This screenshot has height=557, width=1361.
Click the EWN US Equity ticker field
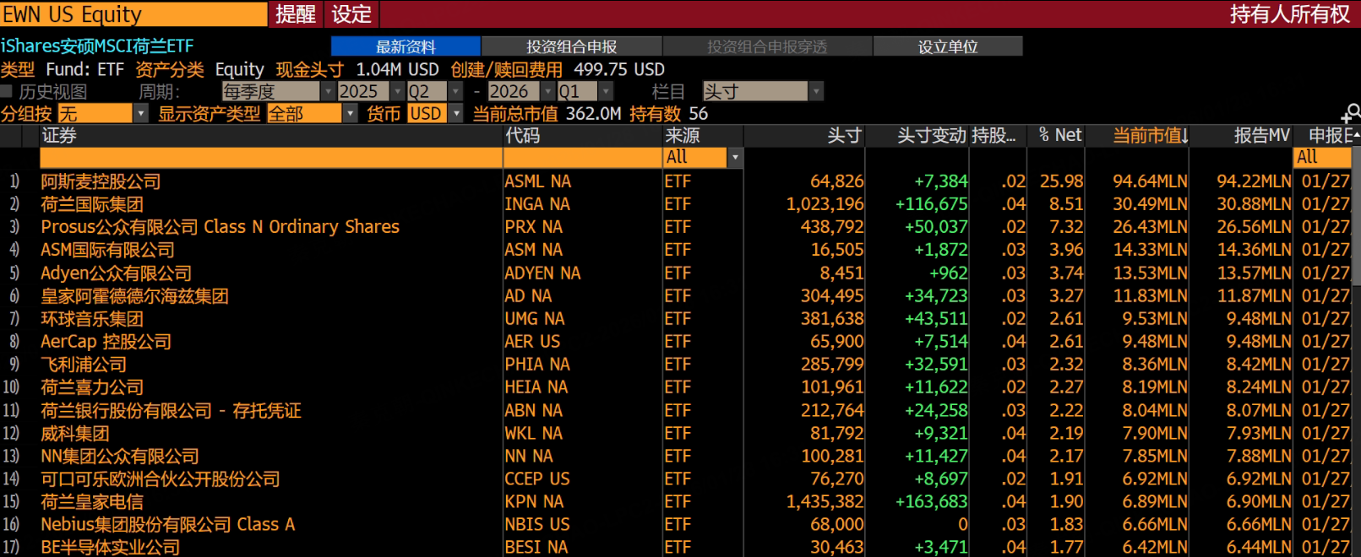point(133,14)
